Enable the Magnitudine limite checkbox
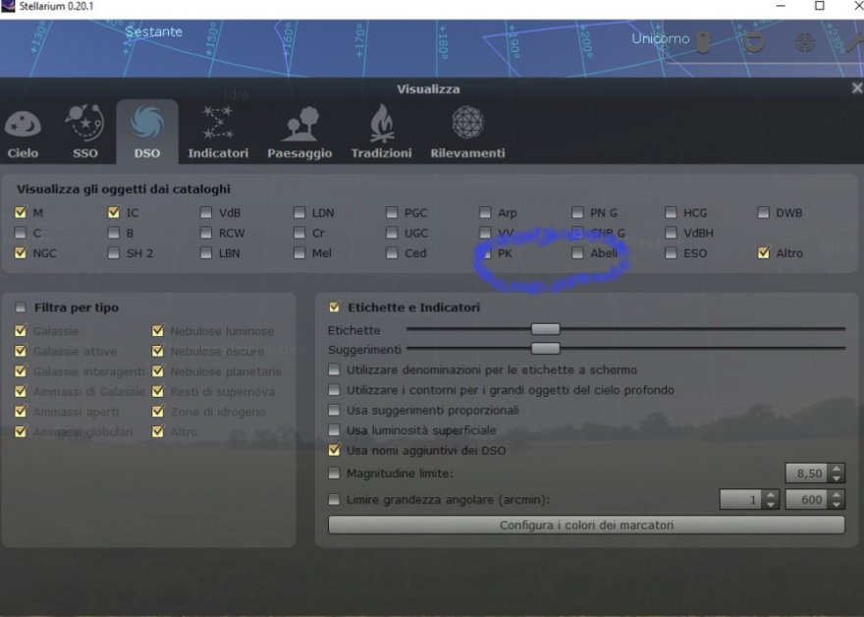 (334, 474)
